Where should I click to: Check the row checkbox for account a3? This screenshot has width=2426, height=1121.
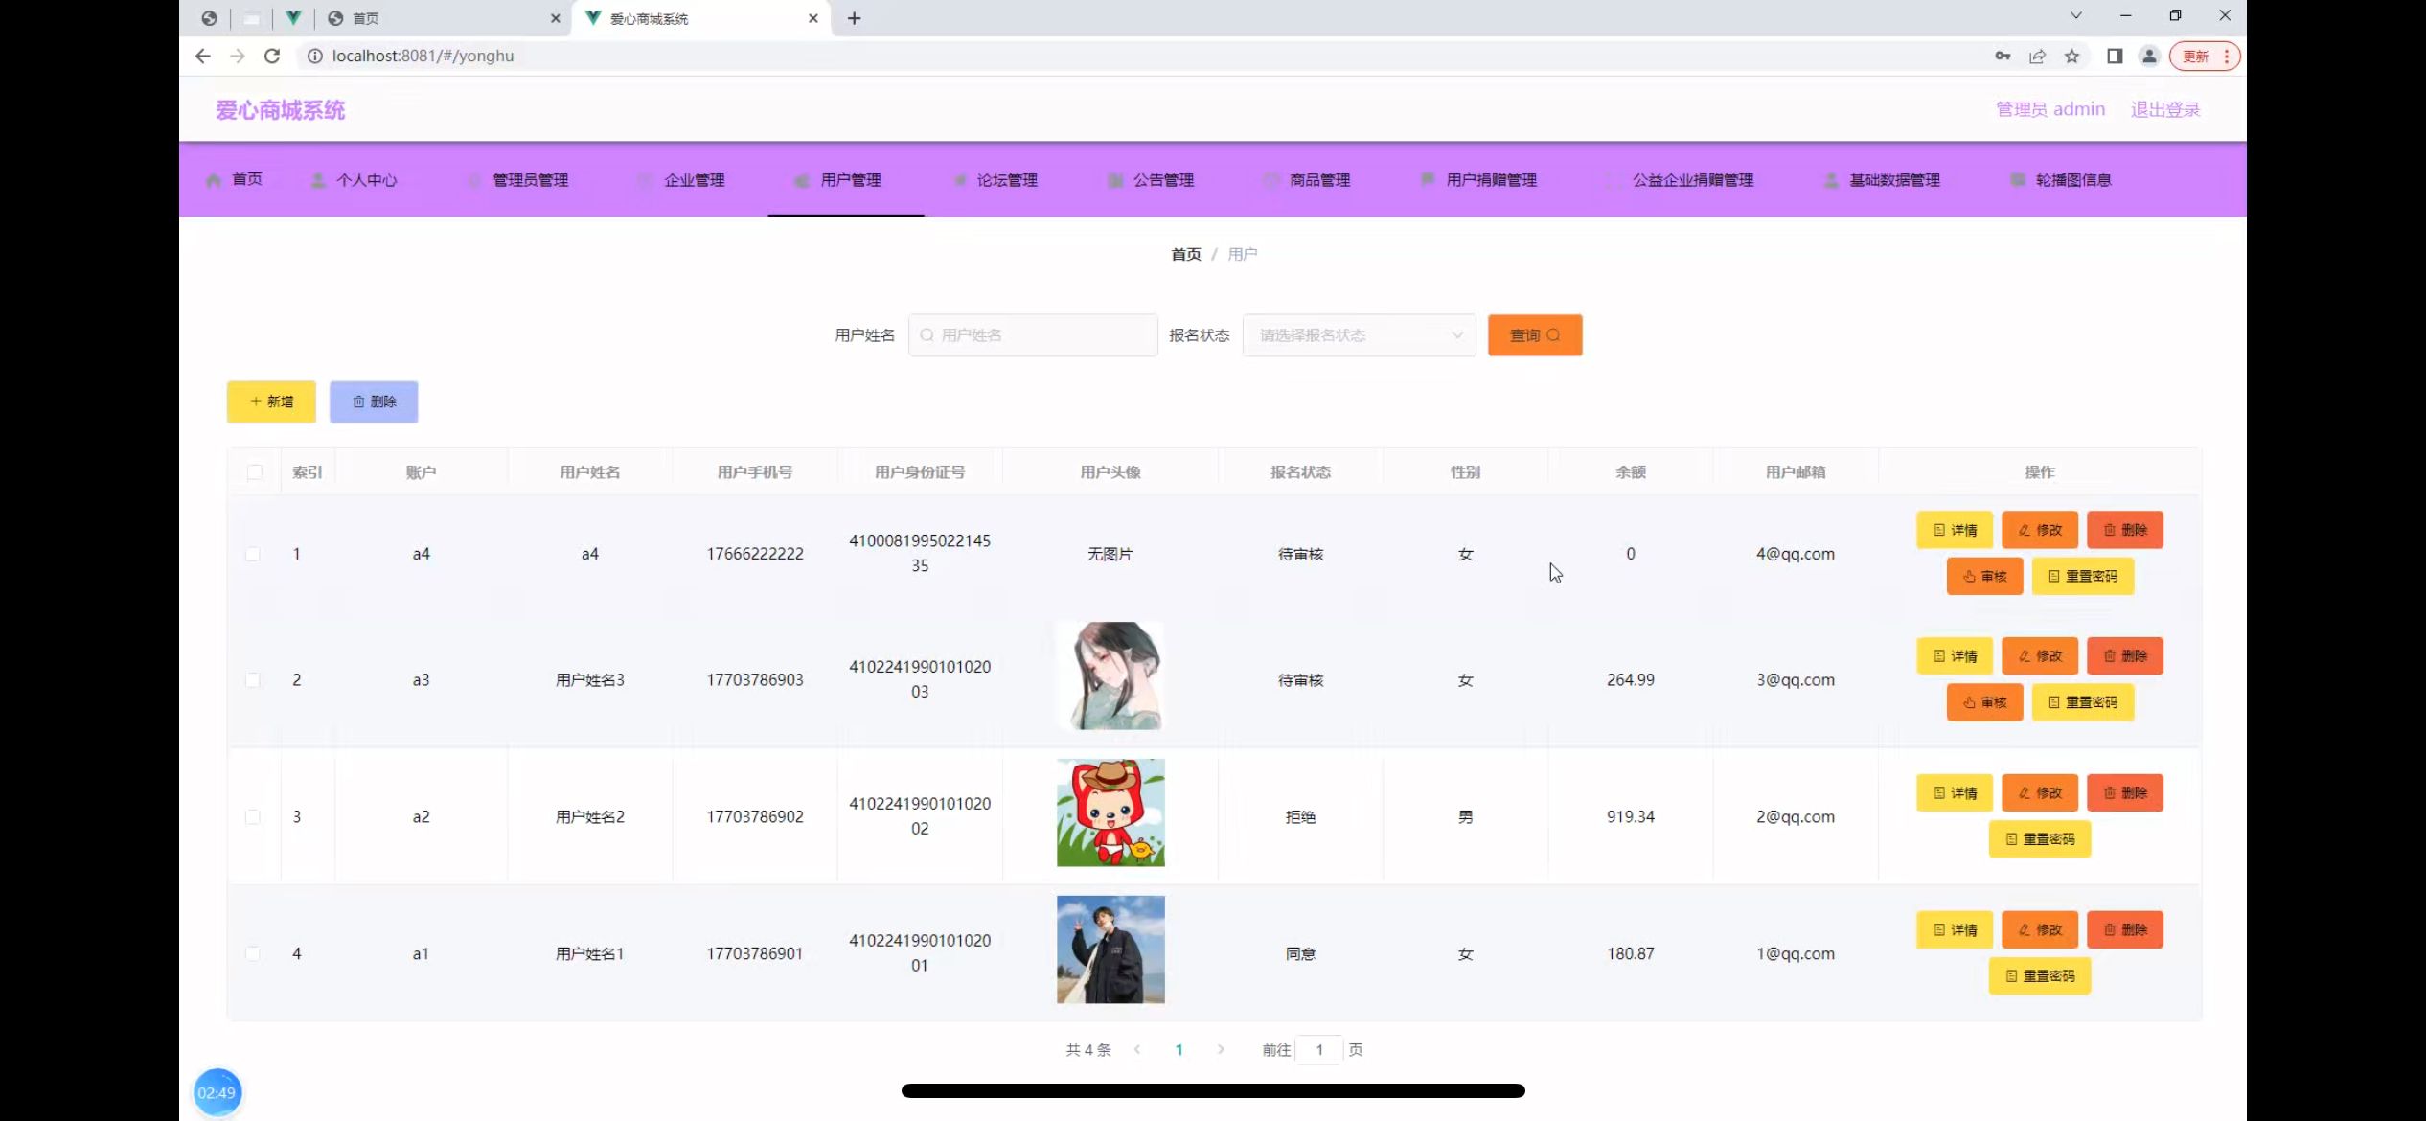[253, 680]
